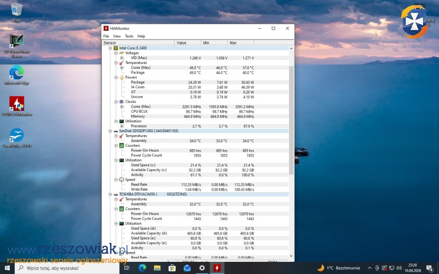This screenshot has height=274, width=439.
Task: Expand the Cores (Max) temperature entry
Action: click(122, 68)
